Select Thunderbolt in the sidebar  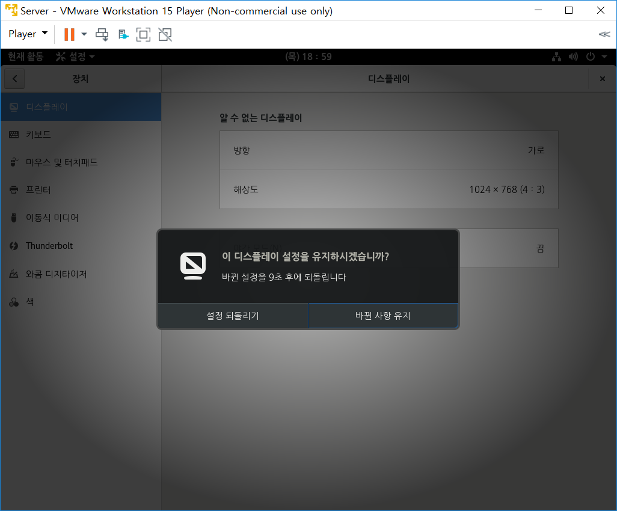pos(81,245)
